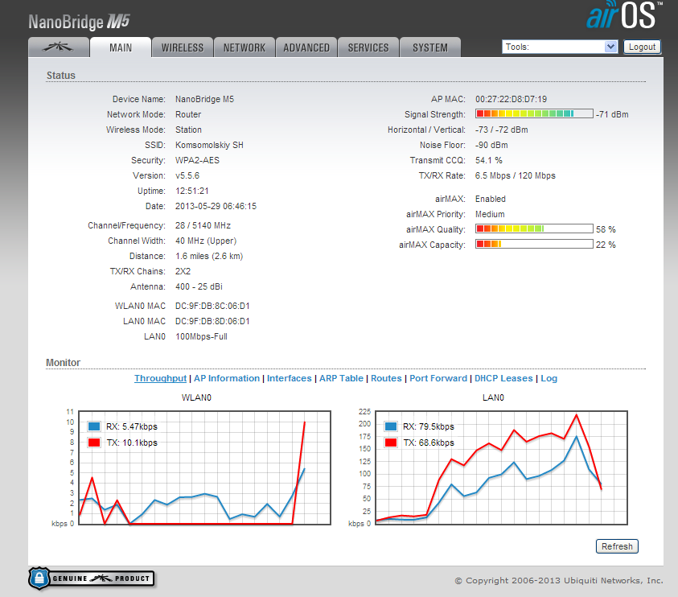The width and height of the screenshot is (678, 597).
Task: Click the Signal Strength bar
Action: click(534, 113)
